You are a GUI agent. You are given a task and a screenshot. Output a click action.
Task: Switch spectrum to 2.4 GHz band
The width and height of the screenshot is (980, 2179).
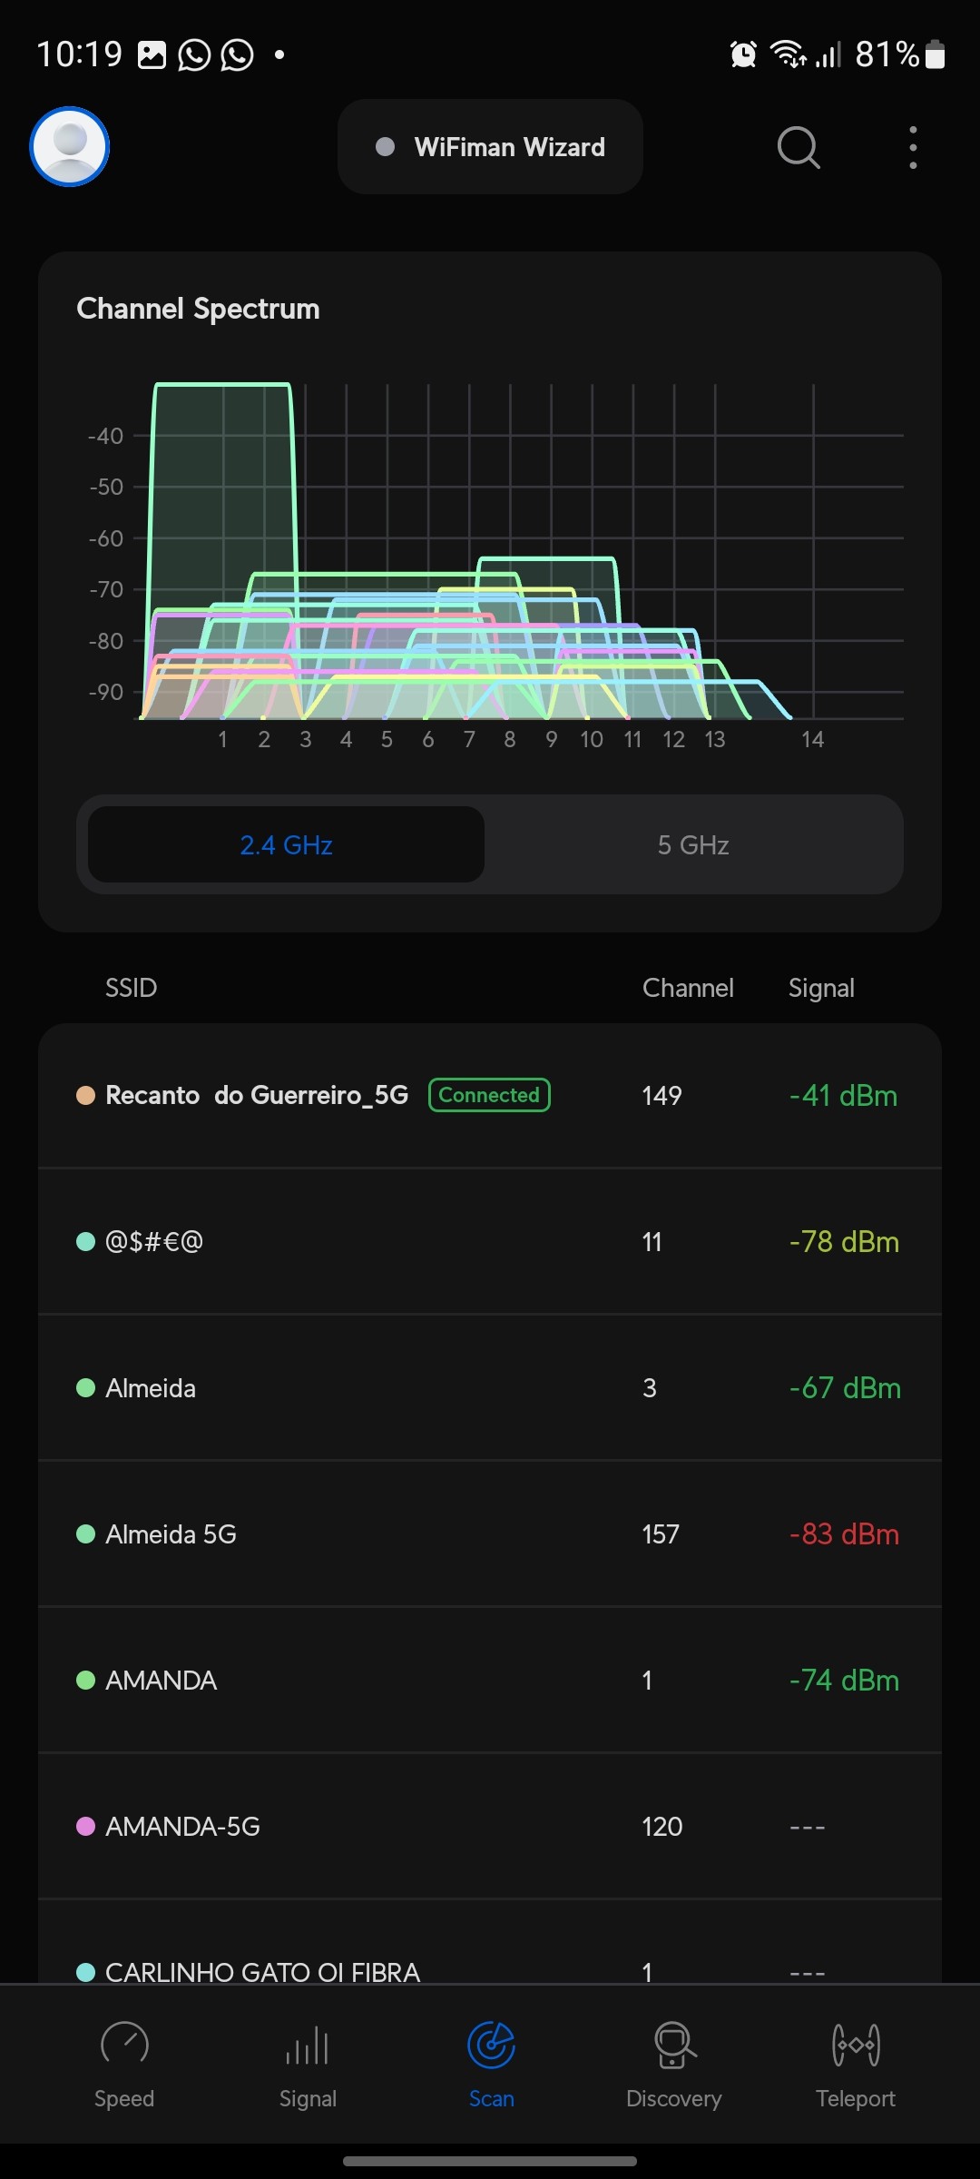pos(286,845)
